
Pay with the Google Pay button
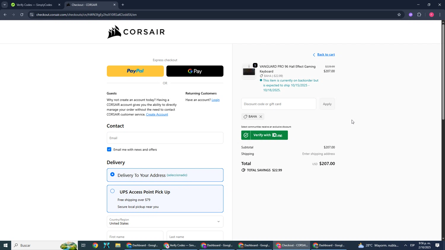(x=195, y=71)
